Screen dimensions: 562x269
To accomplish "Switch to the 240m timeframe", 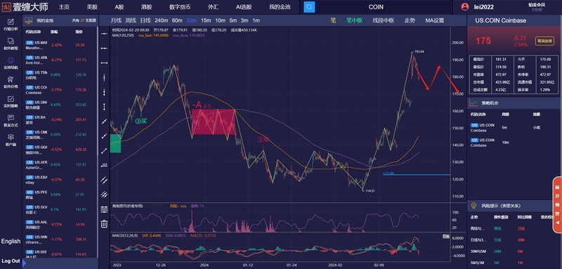I will click(162, 20).
